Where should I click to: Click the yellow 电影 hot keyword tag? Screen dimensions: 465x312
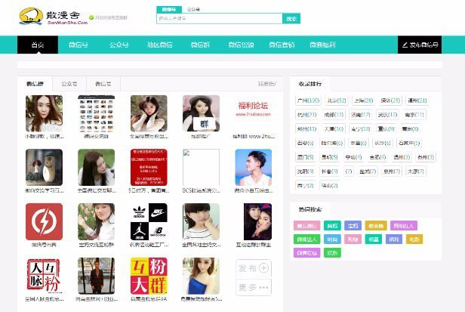414,239
